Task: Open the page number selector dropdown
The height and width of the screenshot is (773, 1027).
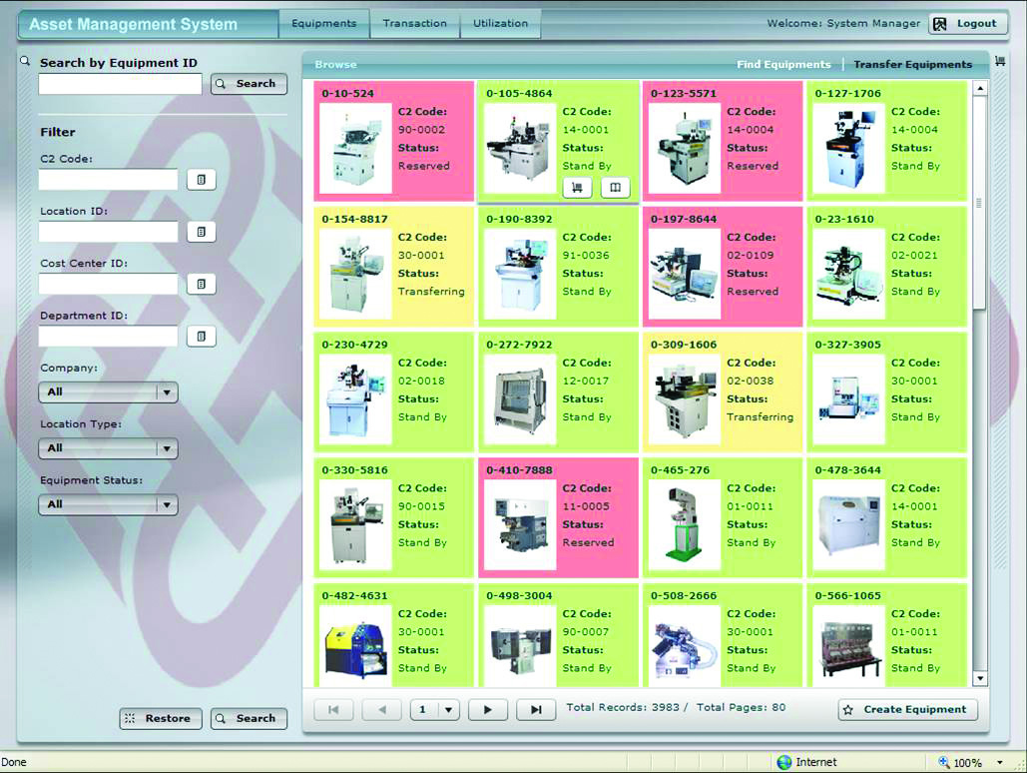Action: coord(447,710)
